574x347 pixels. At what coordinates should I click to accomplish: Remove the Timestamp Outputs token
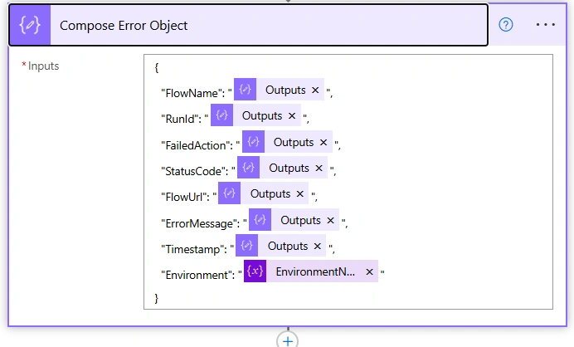click(x=318, y=247)
